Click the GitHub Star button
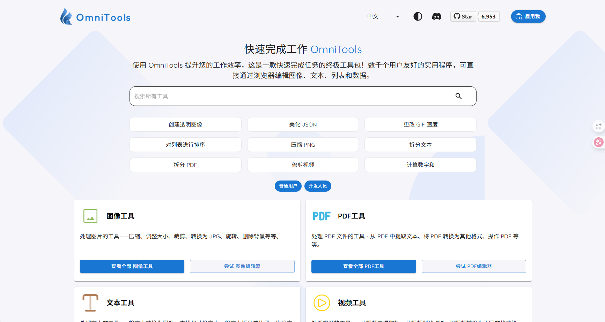Screen dimensions: 605x322 [463, 16]
